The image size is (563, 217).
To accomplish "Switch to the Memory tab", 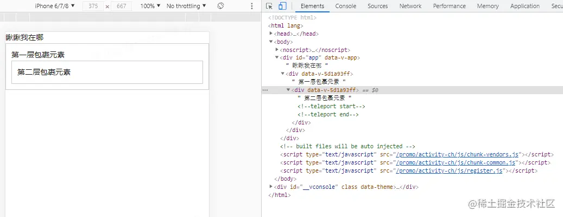I will pyautogui.click(x=488, y=6).
